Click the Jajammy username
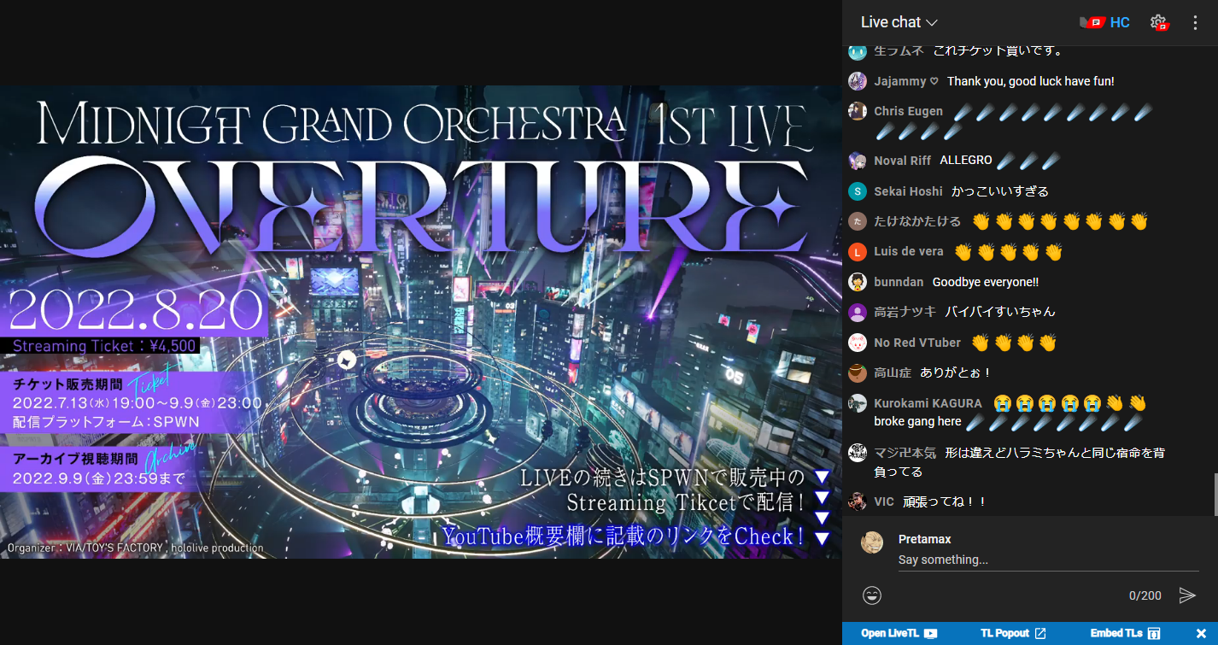This screenshot has height=645, width=1218. (906, 81)
